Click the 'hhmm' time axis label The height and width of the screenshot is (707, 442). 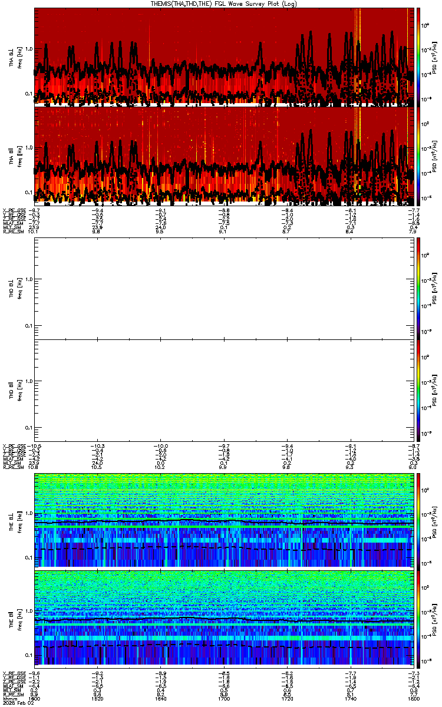pyautogui.click(x=9, y=699)
